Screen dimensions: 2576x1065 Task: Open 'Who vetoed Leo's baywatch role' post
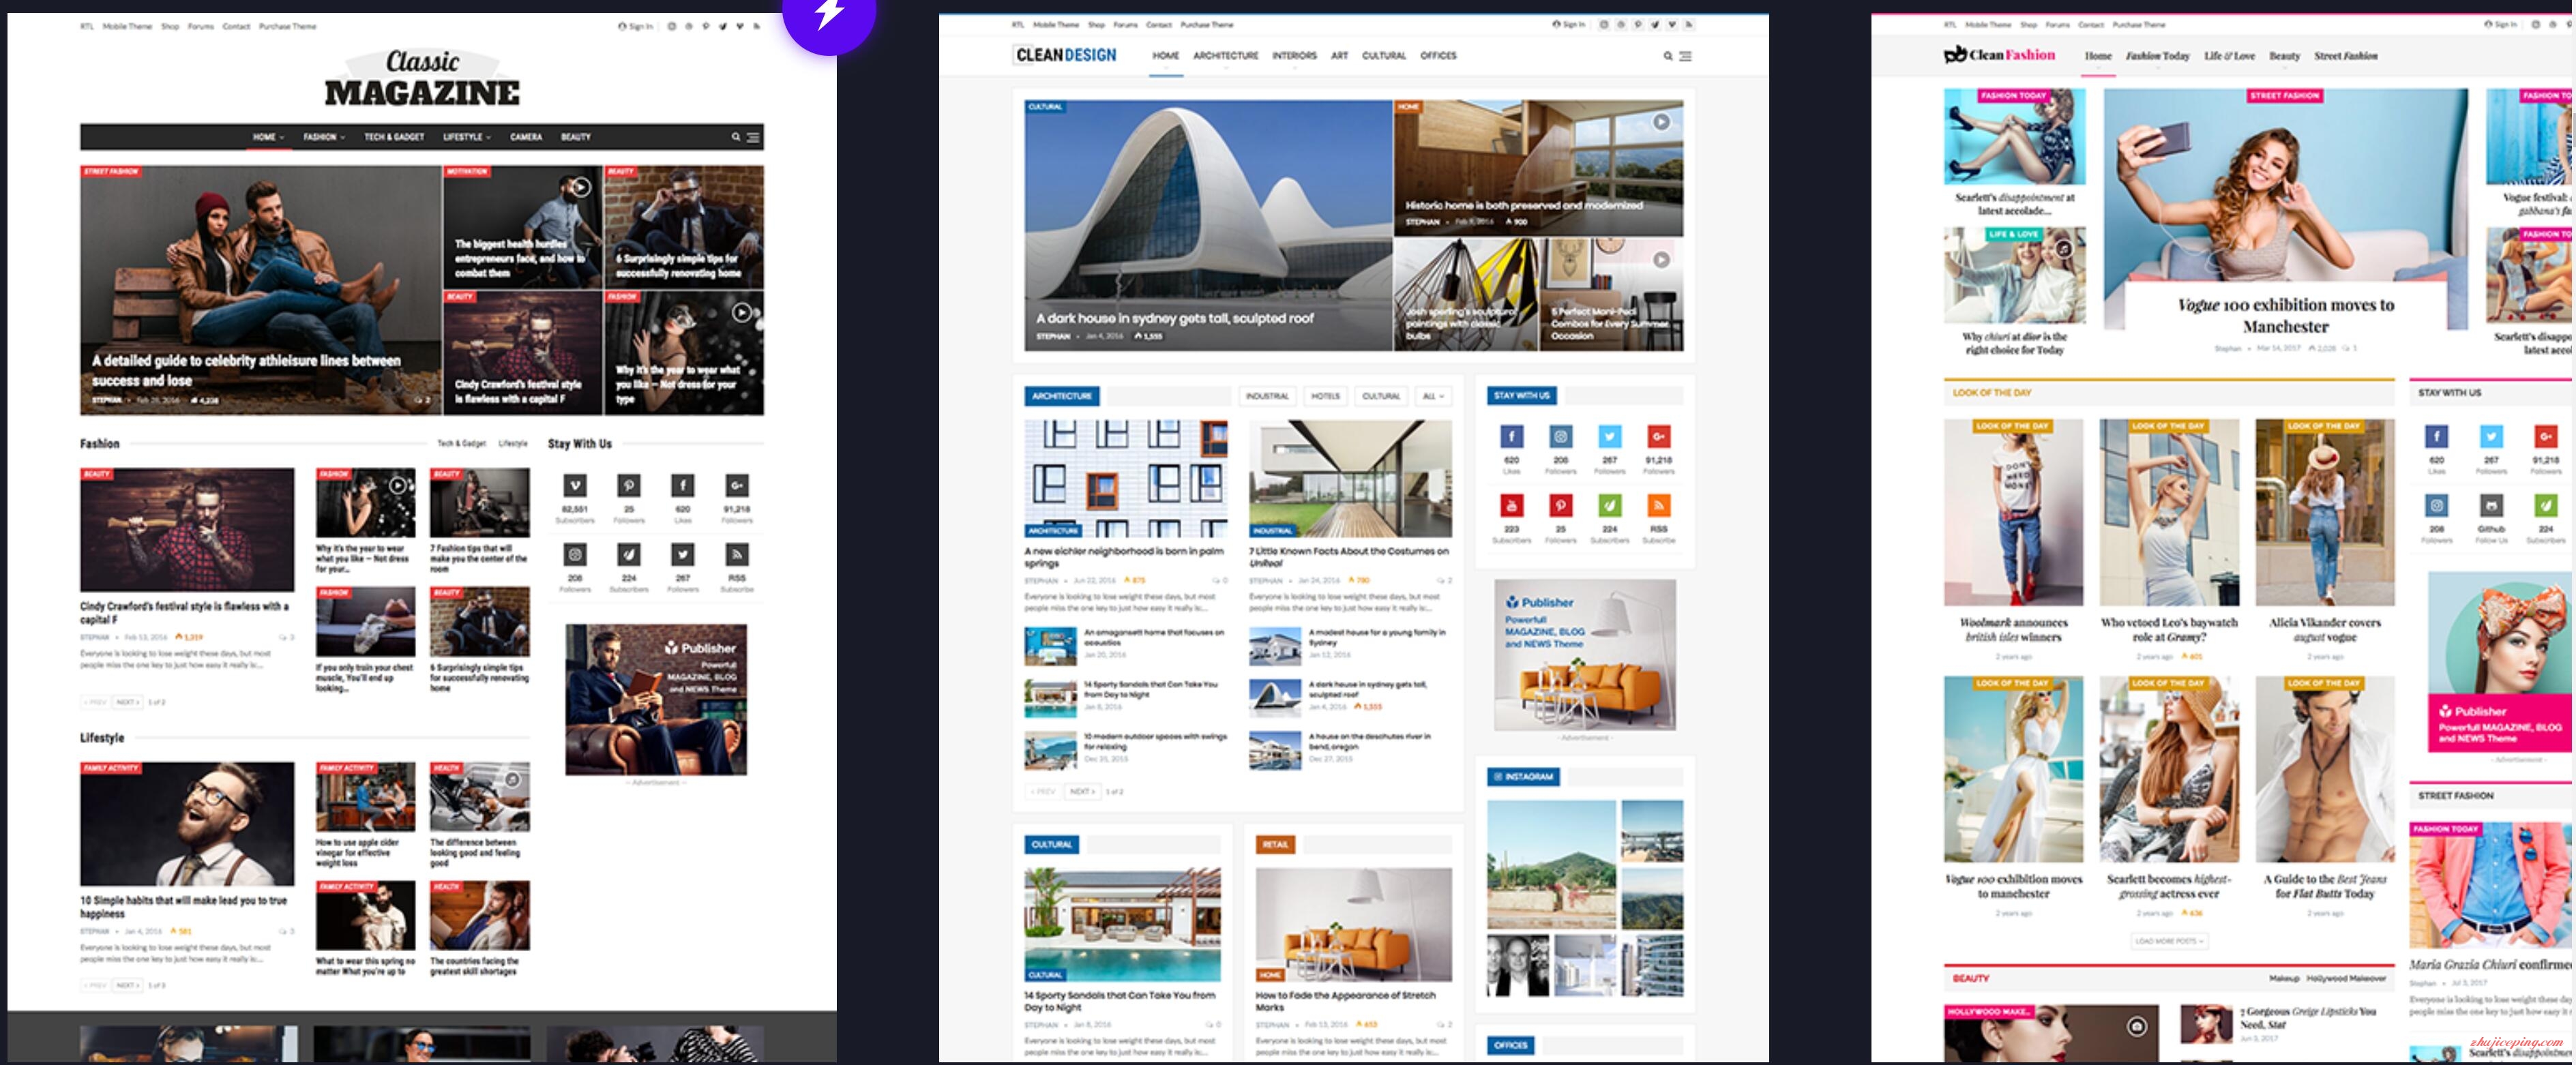2168,629
